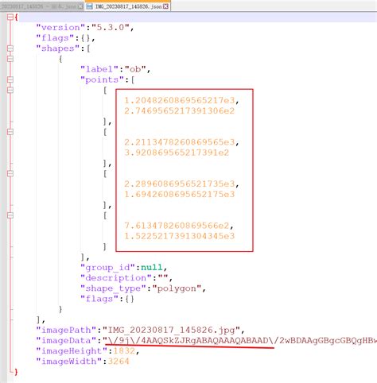The image size is (377, 383).
Task: Click the "IMG_20230817_145826.jpg" path value
Action: pos(171,330)
